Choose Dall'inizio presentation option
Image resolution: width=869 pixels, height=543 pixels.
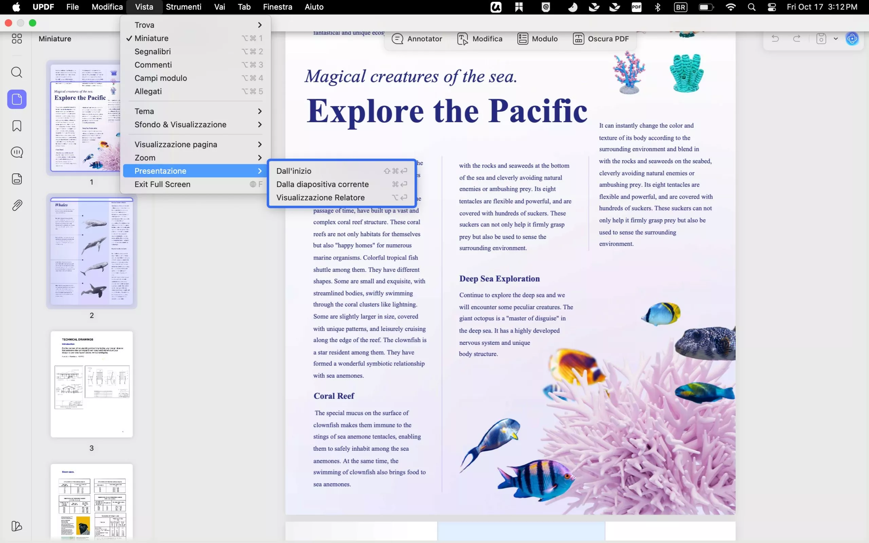[x=294, y=171]
